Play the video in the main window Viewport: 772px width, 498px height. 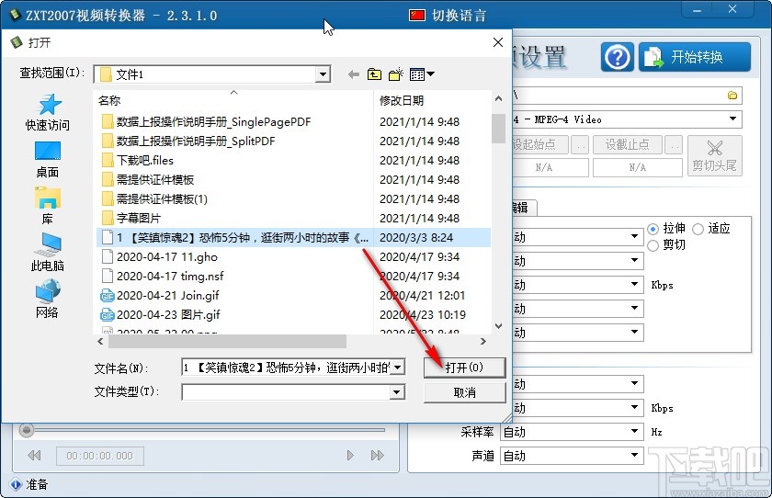[x=350, y=455]
